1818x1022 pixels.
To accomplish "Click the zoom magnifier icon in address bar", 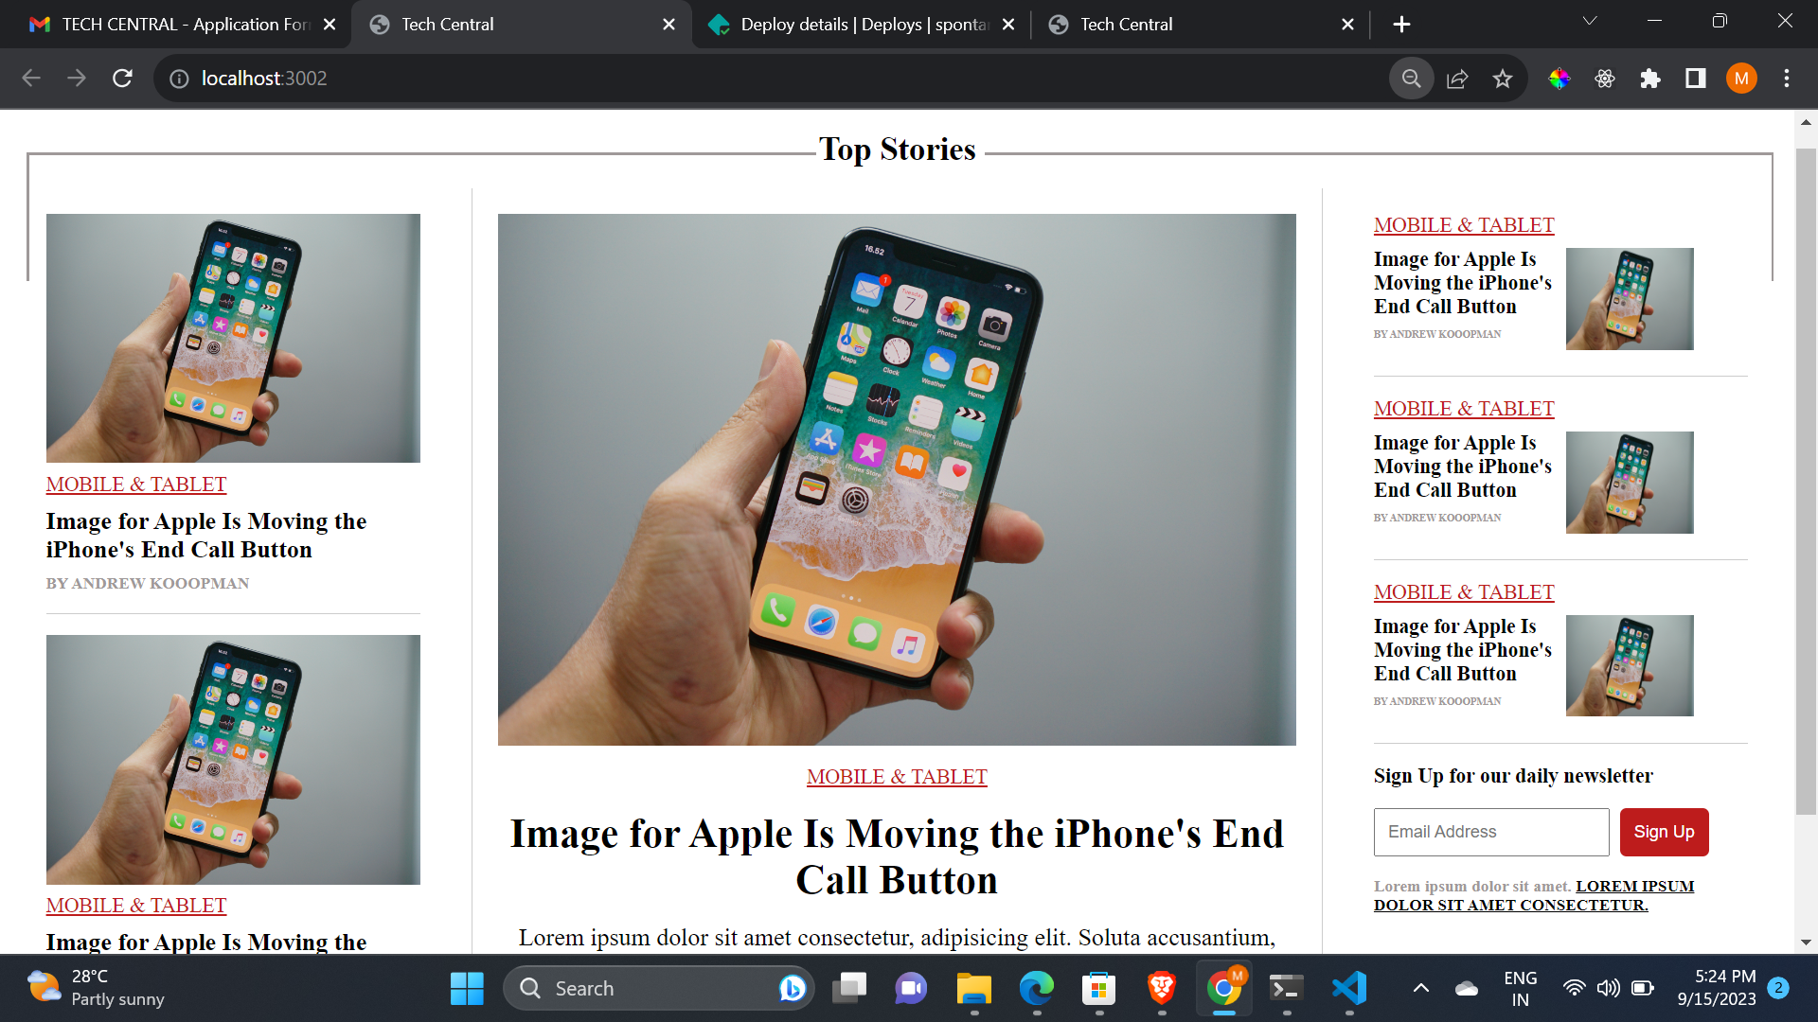I will tap(1411, 79).
